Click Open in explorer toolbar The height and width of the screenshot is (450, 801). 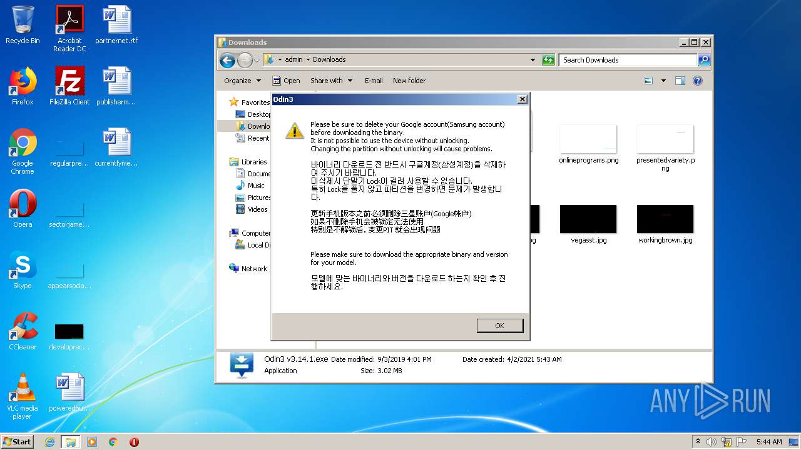click(x=286, y=81)
